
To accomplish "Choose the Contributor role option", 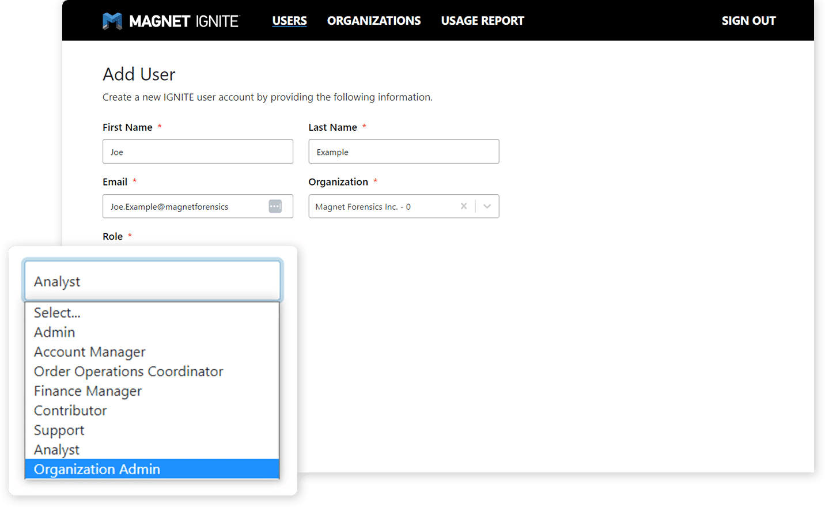I will pyautogui.click(x=152, y=410).
